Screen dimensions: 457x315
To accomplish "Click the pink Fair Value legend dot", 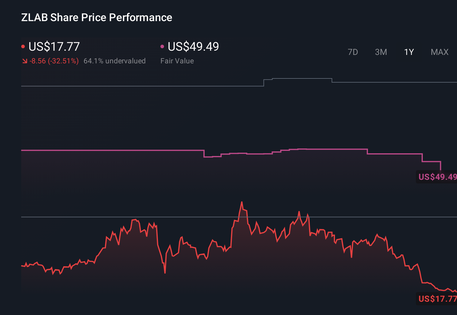I will point(163,46).
